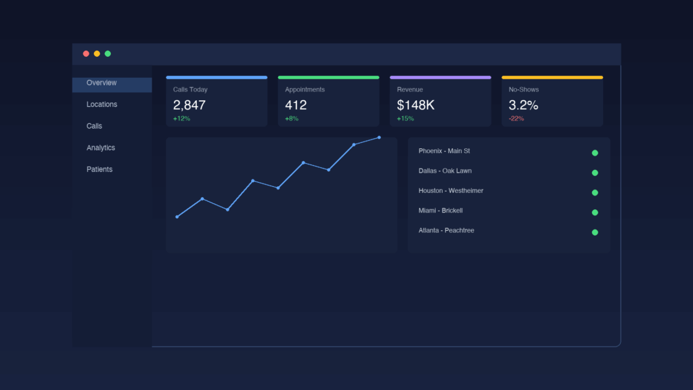Select Calls in the sidebar

(x=94, y=126)
